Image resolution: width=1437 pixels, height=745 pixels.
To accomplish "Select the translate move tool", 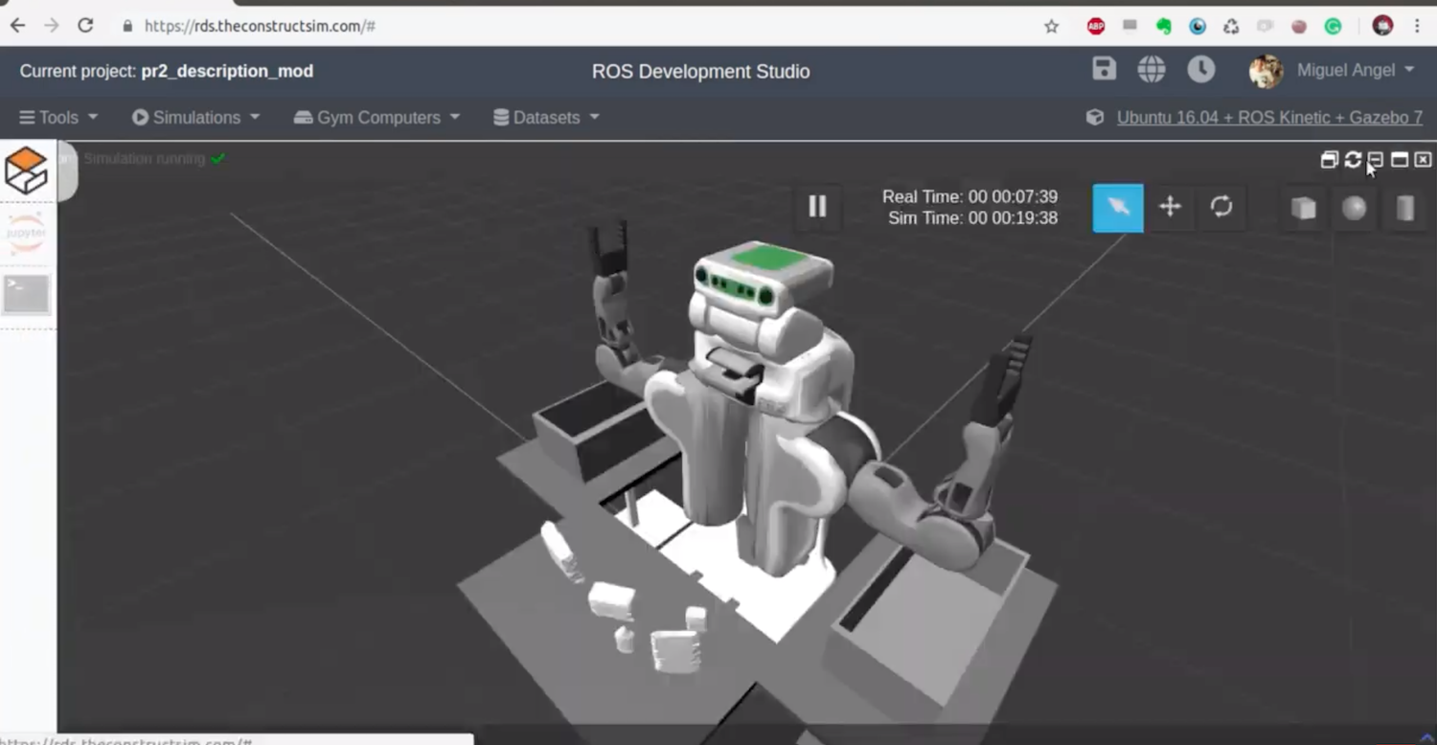I will (x=1170, y=207).
